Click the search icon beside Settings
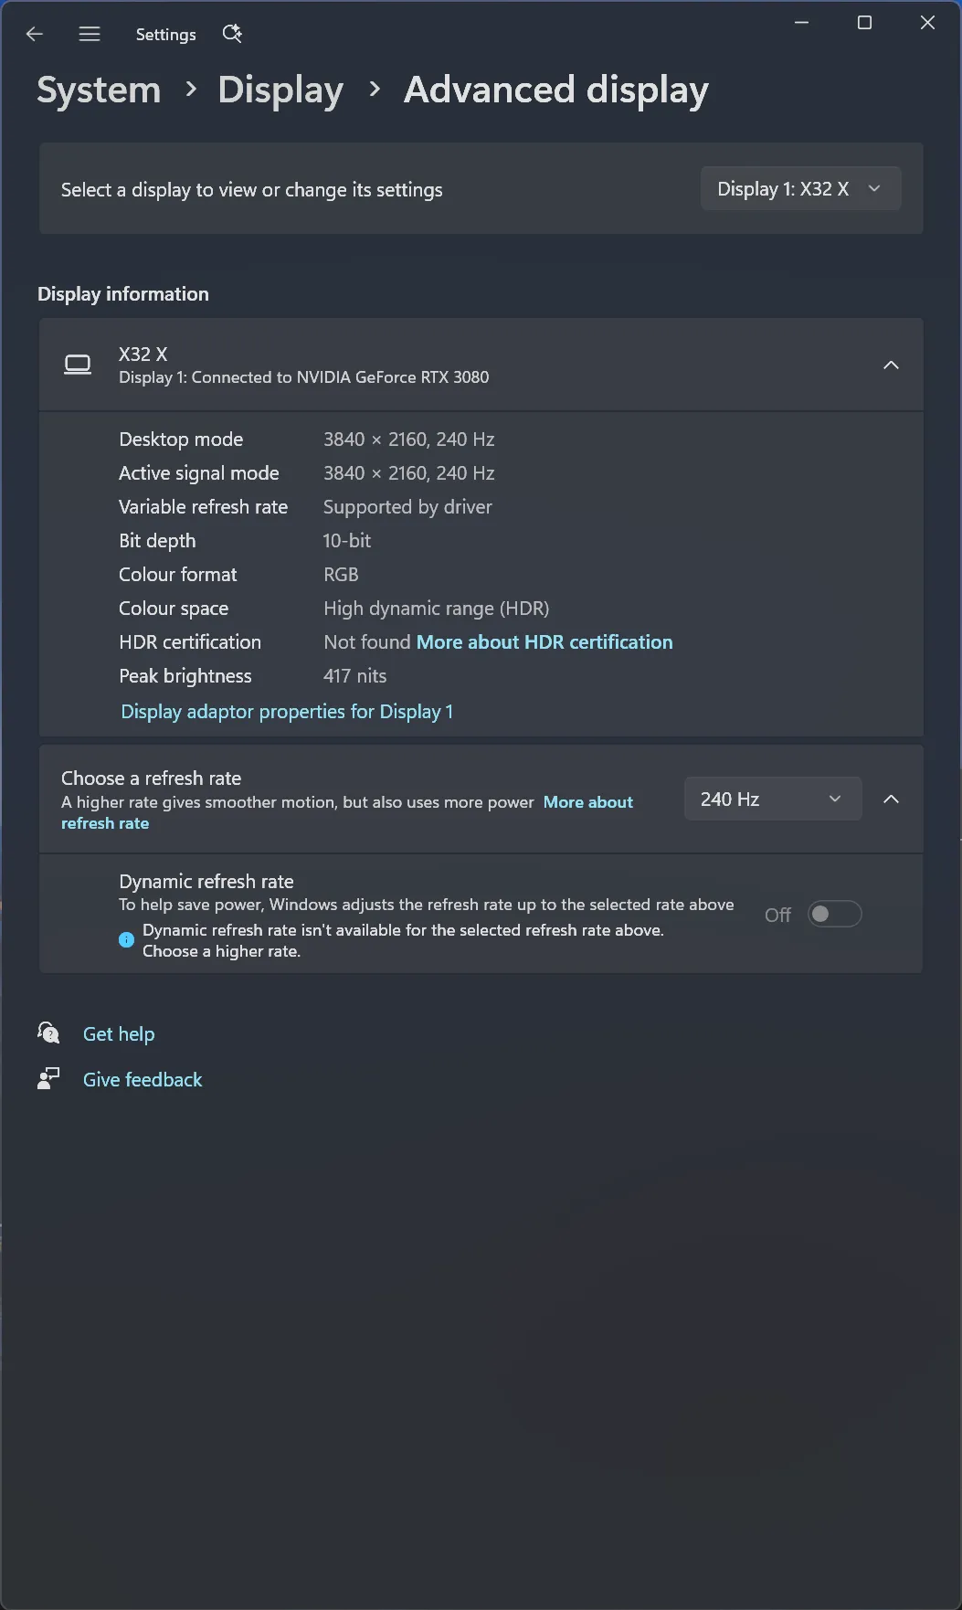 (x=232, y=34)
